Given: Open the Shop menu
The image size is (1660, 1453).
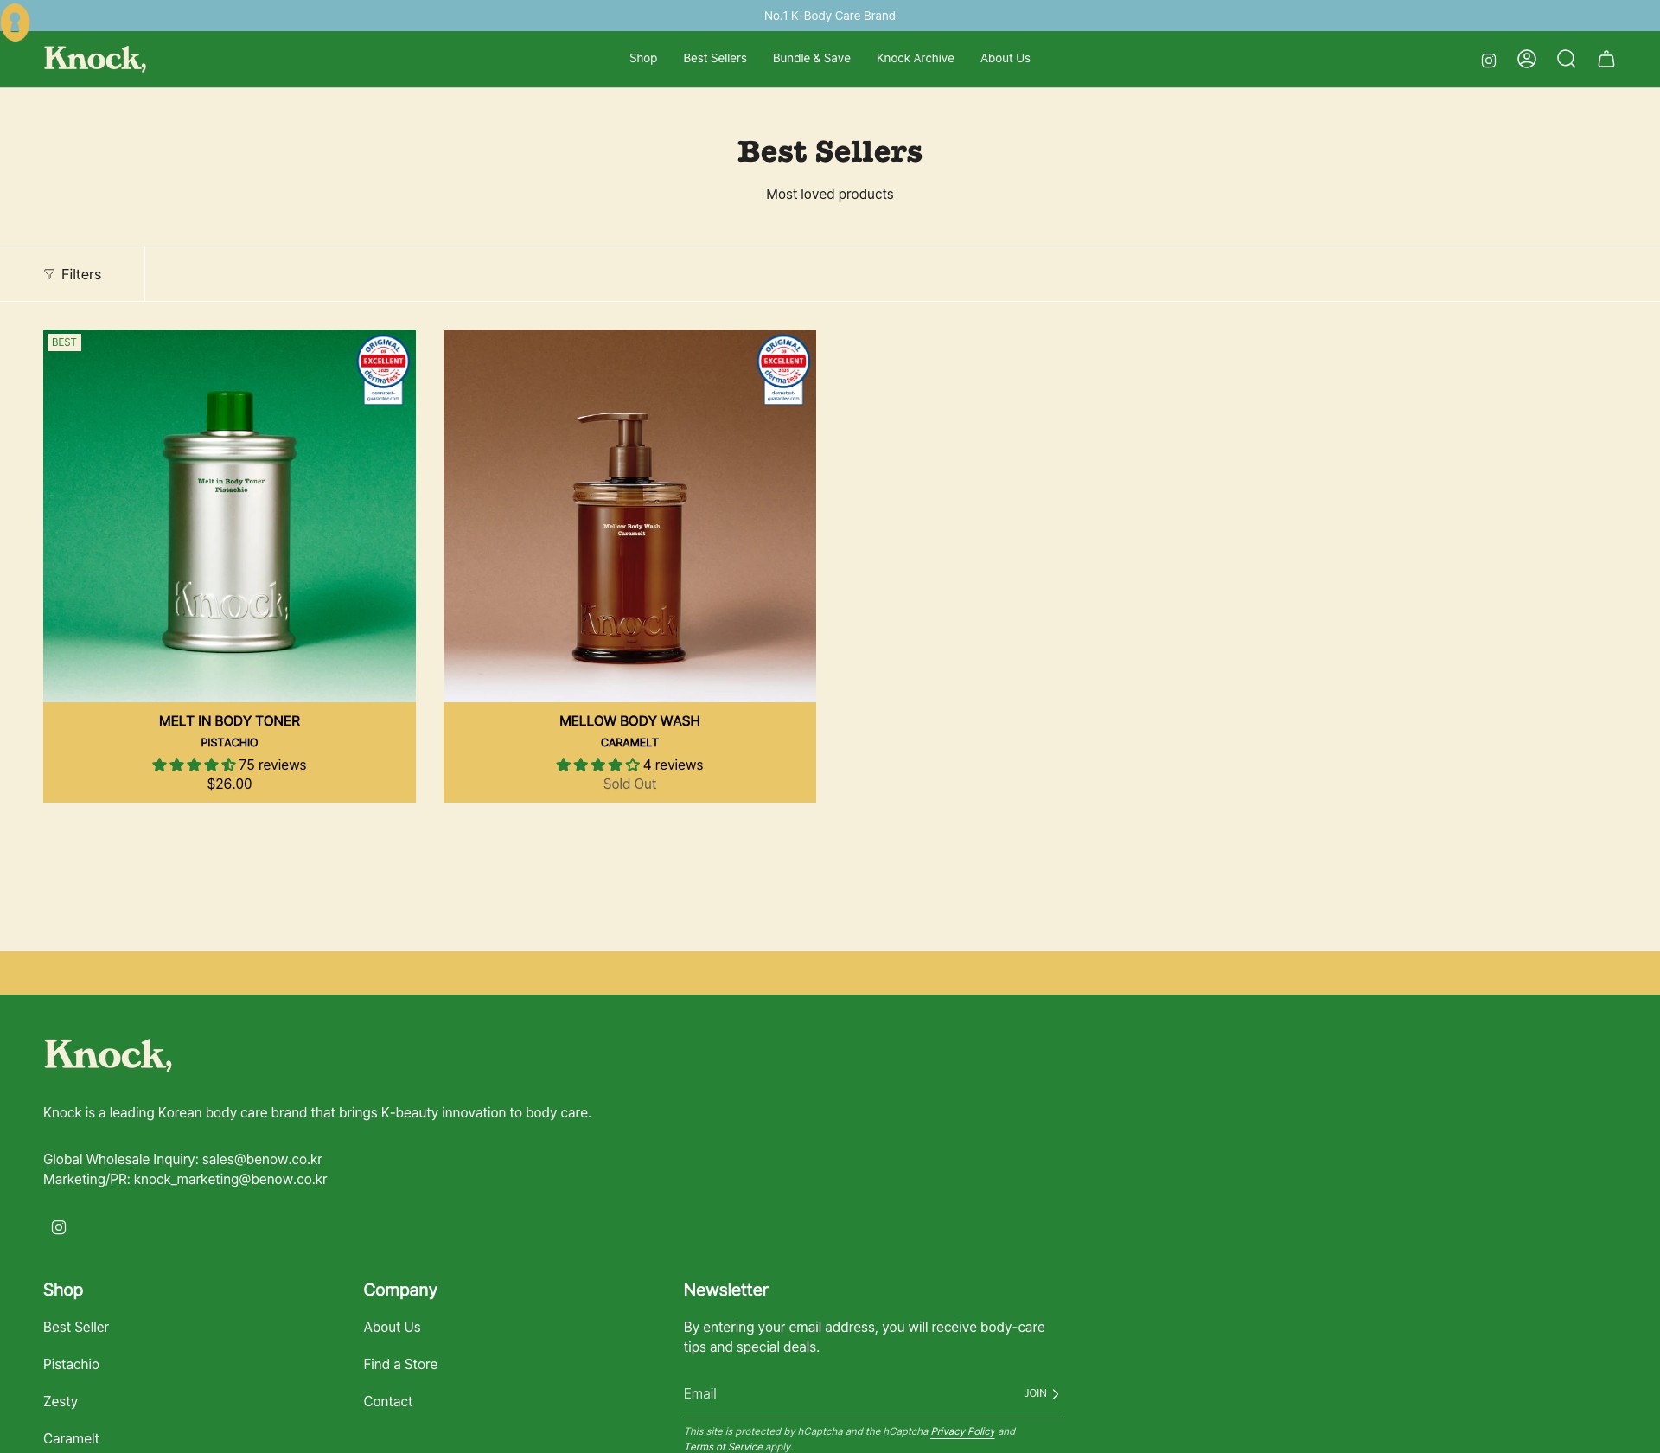Looking at the screenshot, I should 643,58.
